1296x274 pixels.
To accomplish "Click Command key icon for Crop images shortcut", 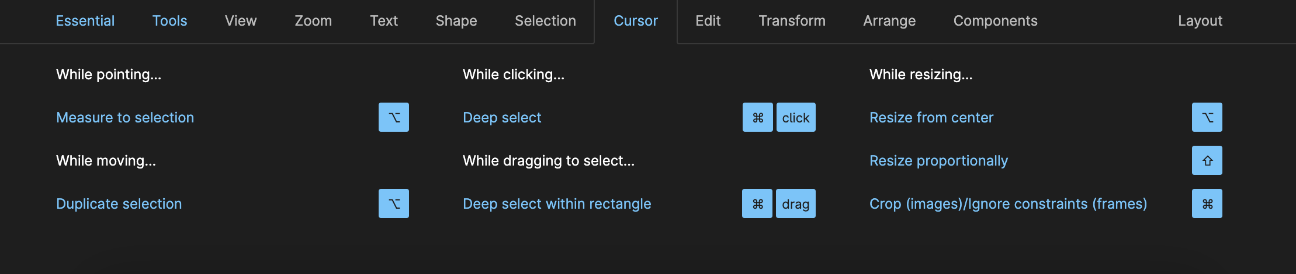I will pyautogui.click(x=1207, y=203).
